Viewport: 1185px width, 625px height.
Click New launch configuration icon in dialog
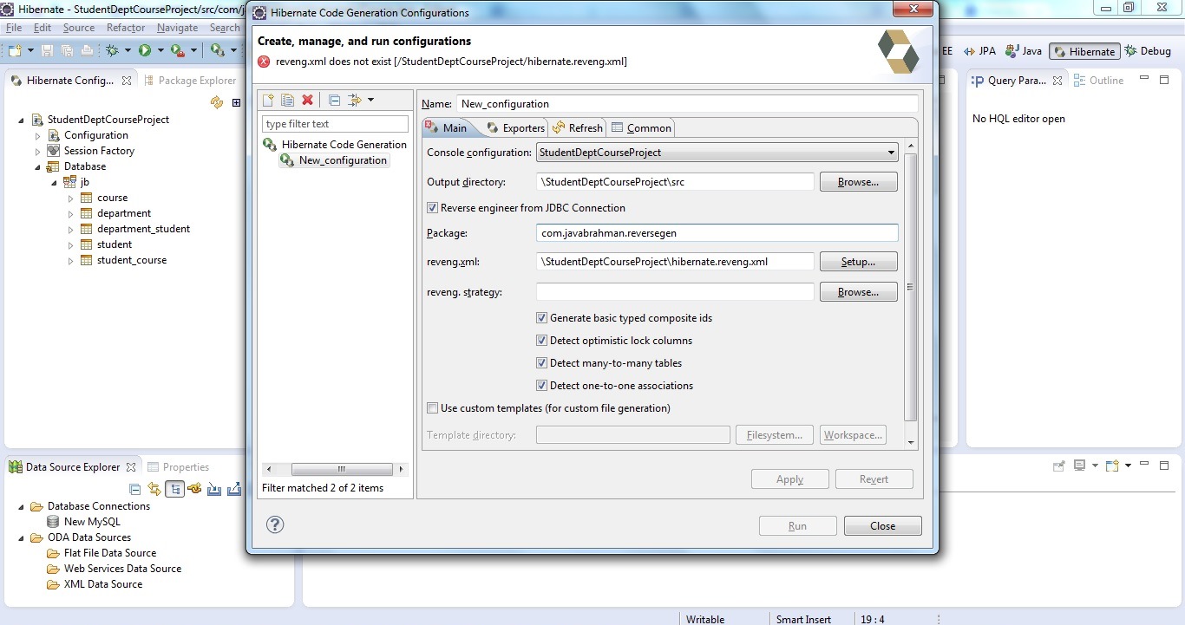coord(270,100)
